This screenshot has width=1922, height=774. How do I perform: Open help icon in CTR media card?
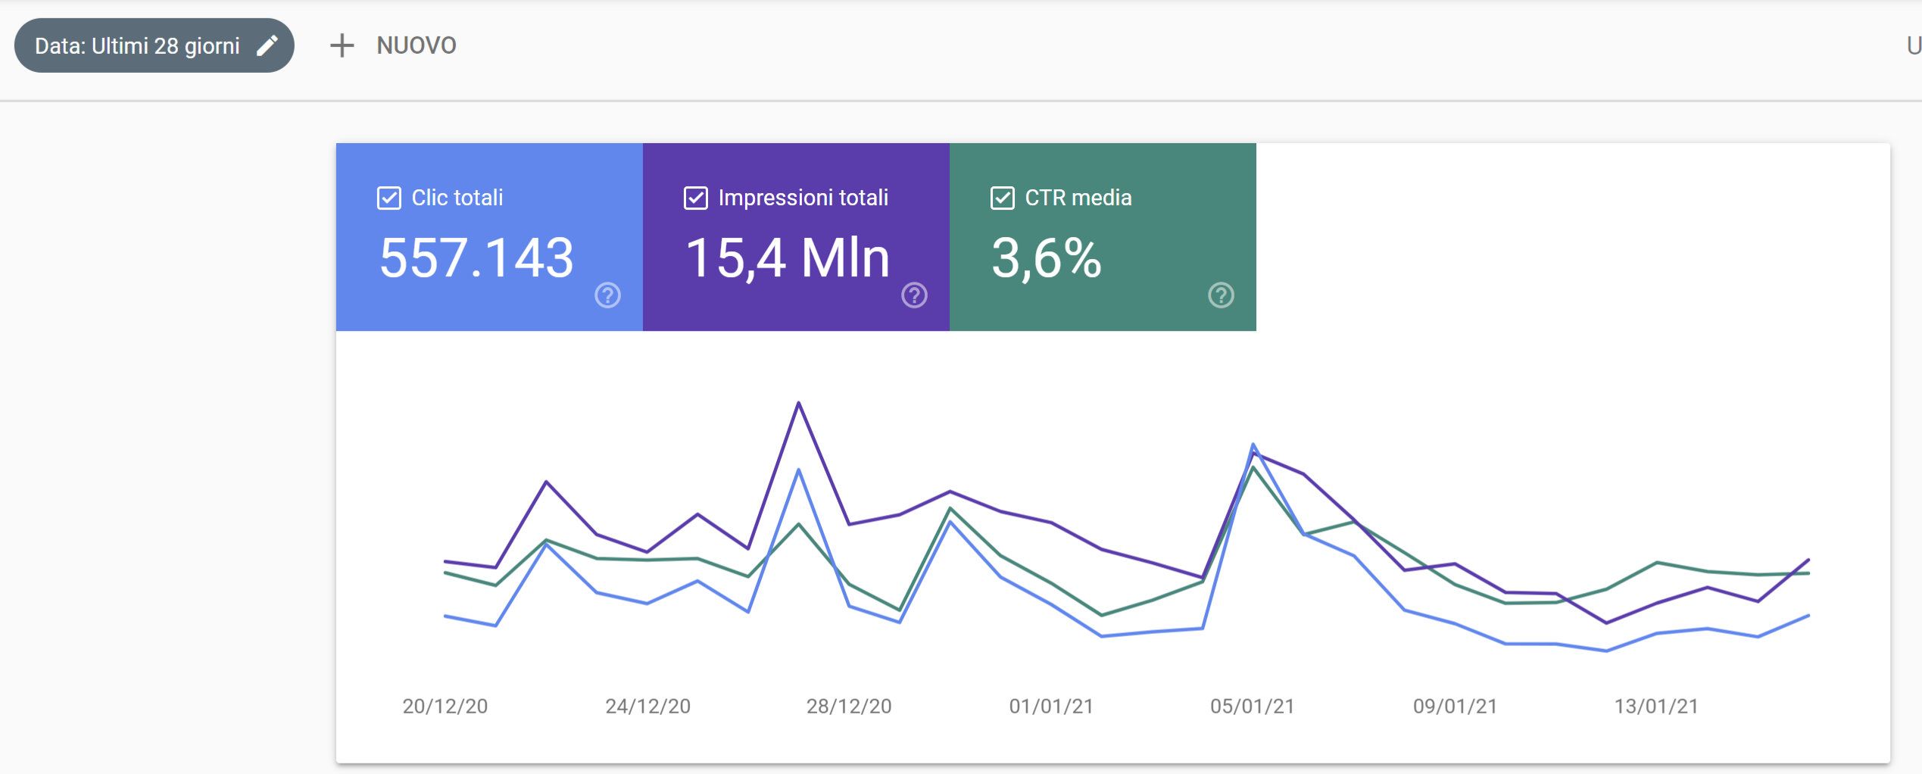(1221, 295)
